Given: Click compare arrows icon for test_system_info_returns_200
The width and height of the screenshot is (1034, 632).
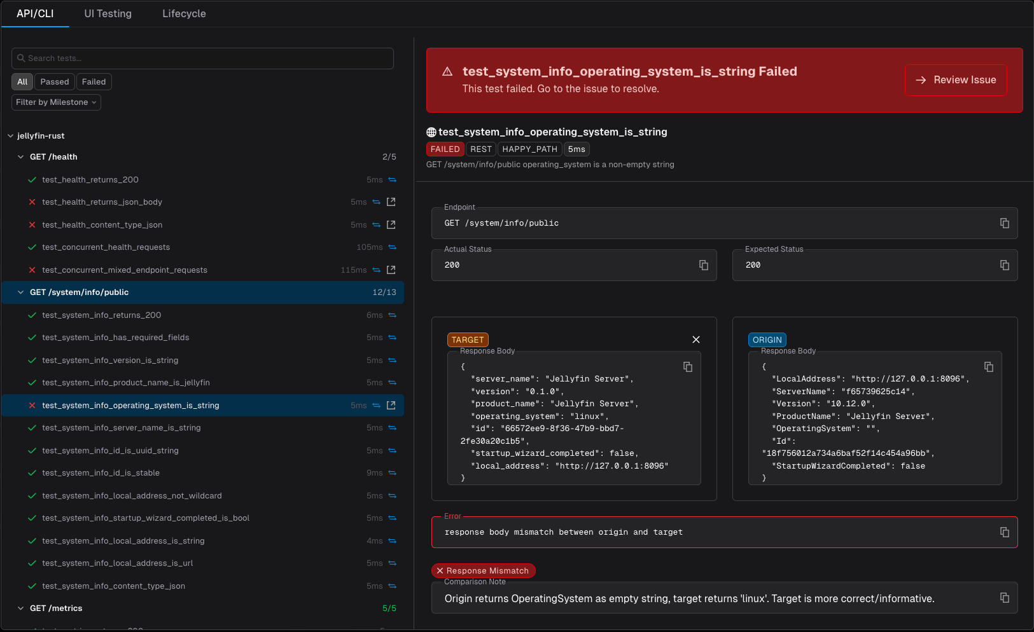Looking at the screenshot, I should (392, 315).
